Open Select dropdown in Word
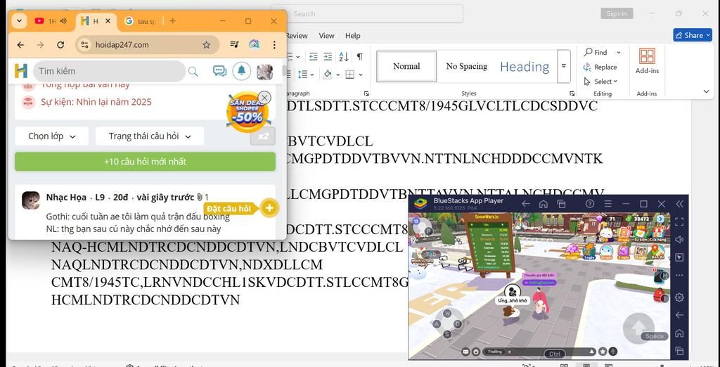 600,82
